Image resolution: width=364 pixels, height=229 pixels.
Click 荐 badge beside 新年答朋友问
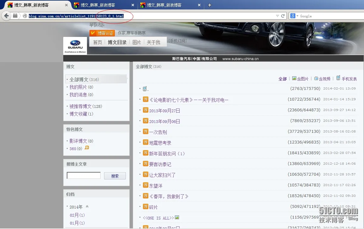tap(145, 153)
